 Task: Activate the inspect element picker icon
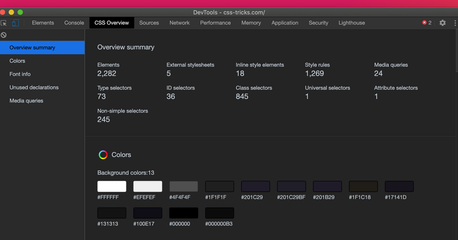[x=4, y=23]
